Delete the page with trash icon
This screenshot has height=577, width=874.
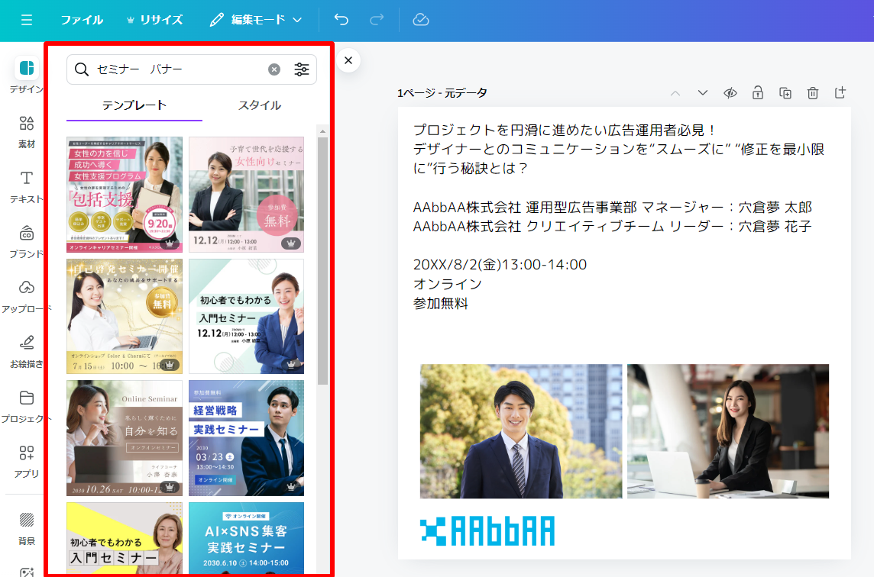coord(813,93)
